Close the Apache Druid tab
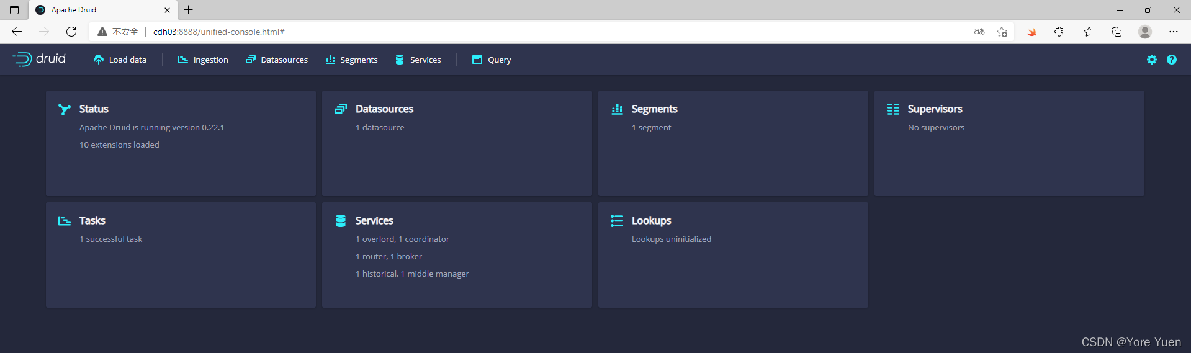The width and height of the screenshot is (1191, 353). pos(167,10)
